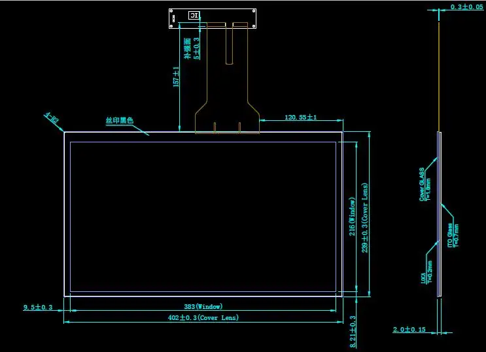The width and height of the screenshot is (486, 352).
Task: Select the "5±0.3" dimension text
Action: [196, 48]
